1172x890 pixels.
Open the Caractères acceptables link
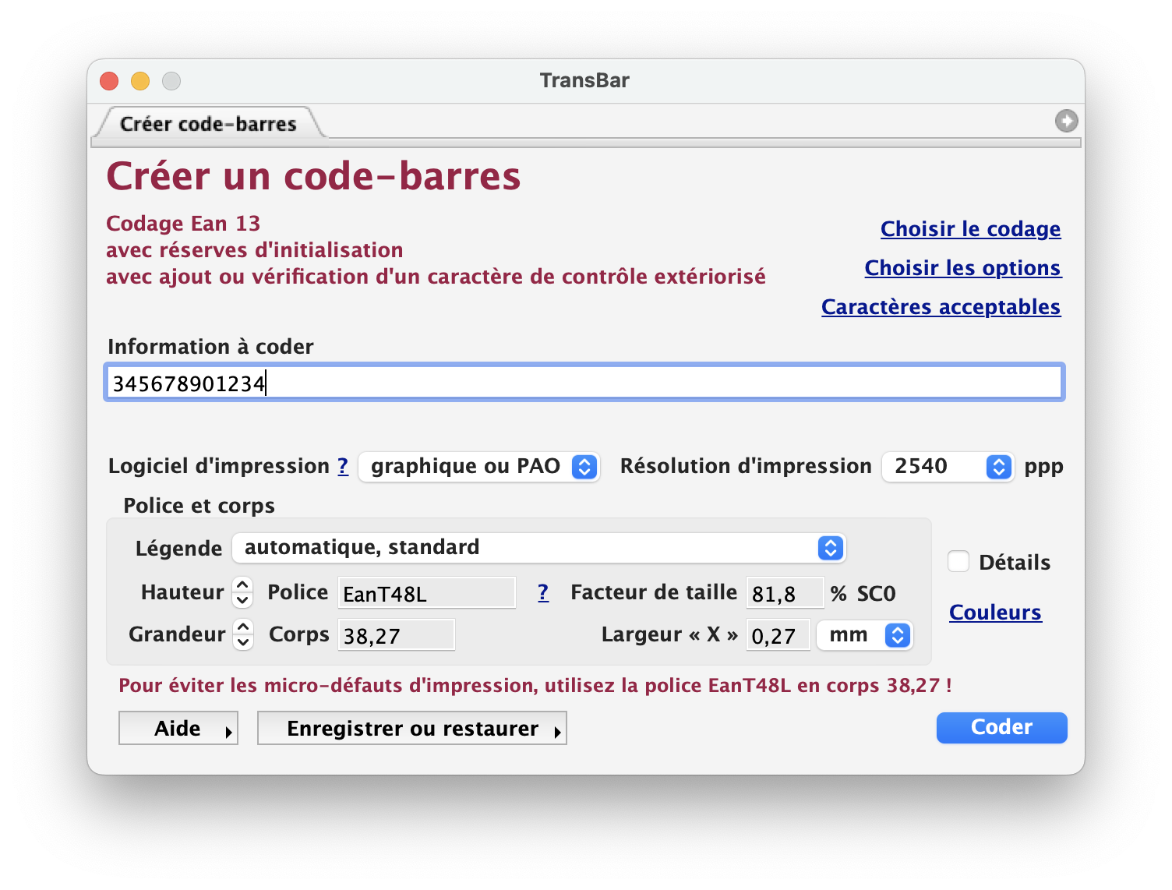[x=941, y=307]
